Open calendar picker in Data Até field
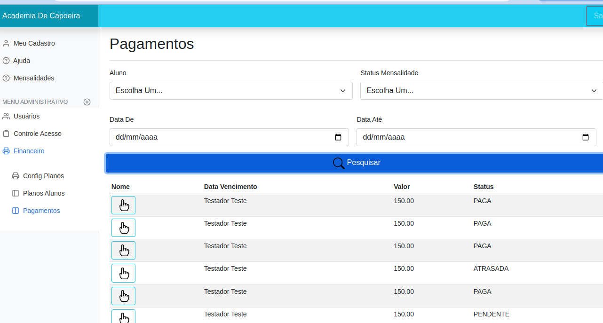The height and width of the screenshot is (323, 603). [585, 137]
